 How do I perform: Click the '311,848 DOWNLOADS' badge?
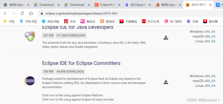(71, 35)
